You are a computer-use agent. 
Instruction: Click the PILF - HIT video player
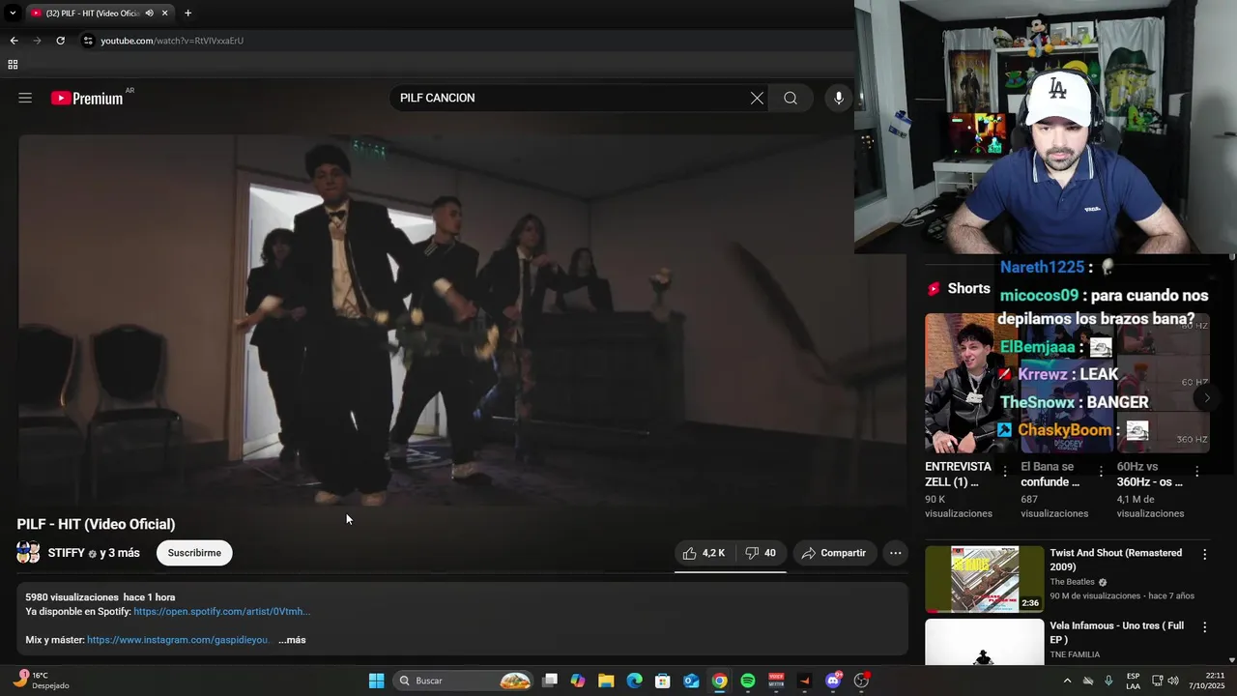pos(462,319)
